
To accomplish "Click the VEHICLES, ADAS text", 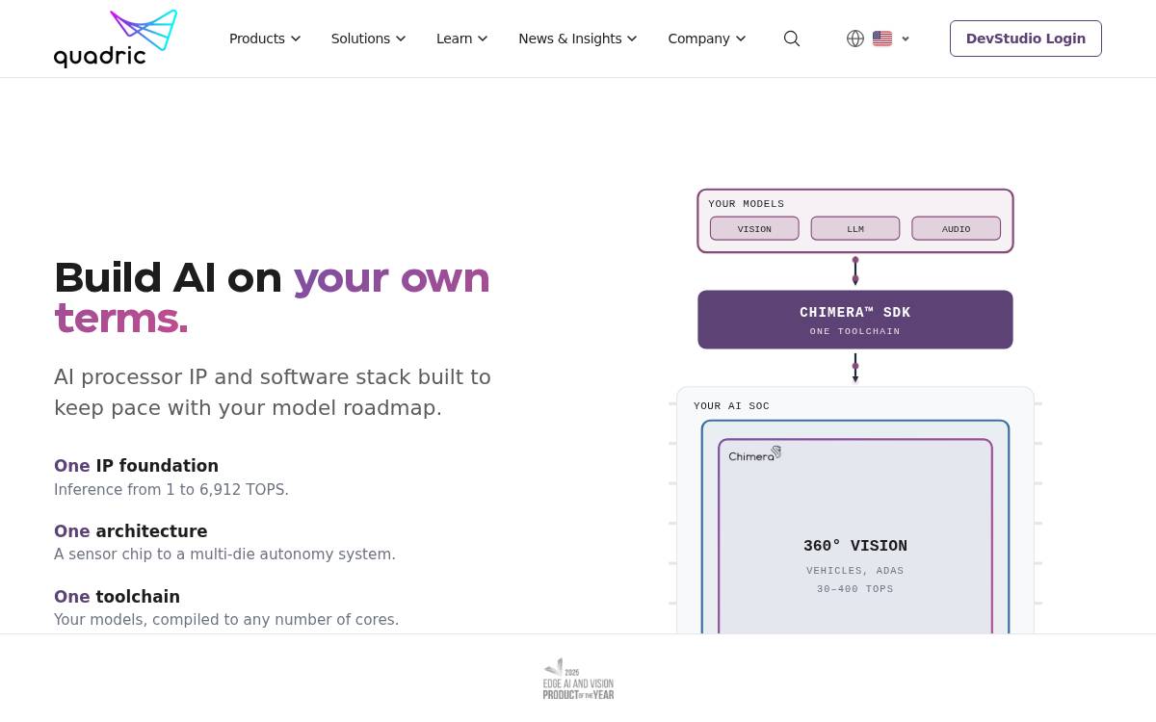I will pos(855,571).
